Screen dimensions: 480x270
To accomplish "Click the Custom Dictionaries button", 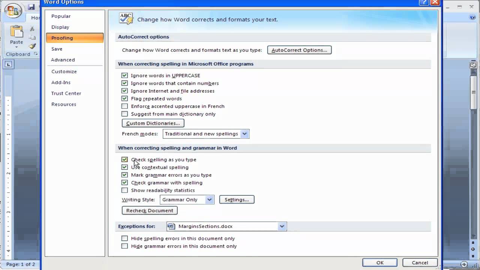I will tap(153, 123).
